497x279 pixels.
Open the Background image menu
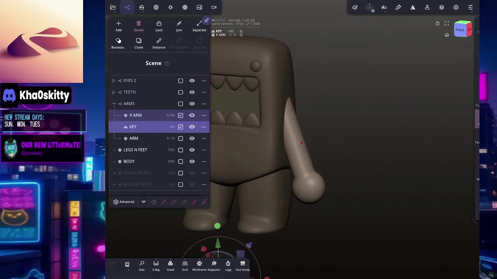(x=199, y=7)
